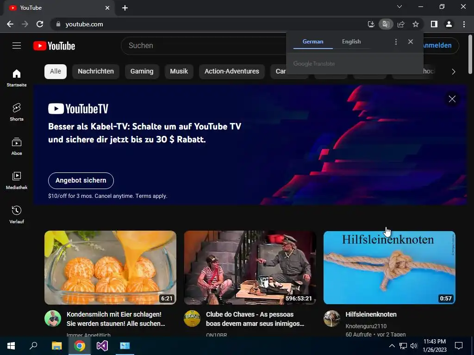The width and height of the screenshot is (474, 355).
Task: Click the browser forward arrow
Action: [x=25, y=24]
